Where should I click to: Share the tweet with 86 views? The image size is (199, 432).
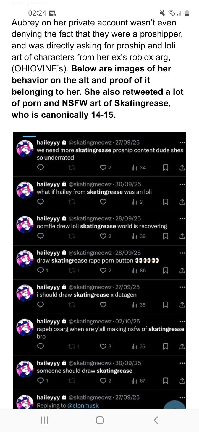[x=182, y=271]
